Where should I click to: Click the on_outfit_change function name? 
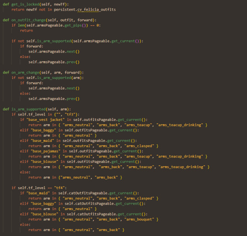(x=28, y=20)
